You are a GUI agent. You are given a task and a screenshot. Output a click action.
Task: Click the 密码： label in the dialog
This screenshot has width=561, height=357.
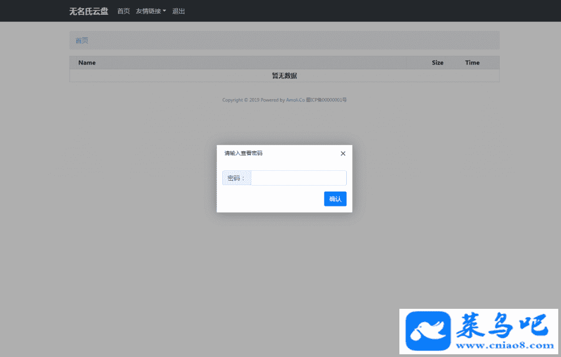click(237, 178)
